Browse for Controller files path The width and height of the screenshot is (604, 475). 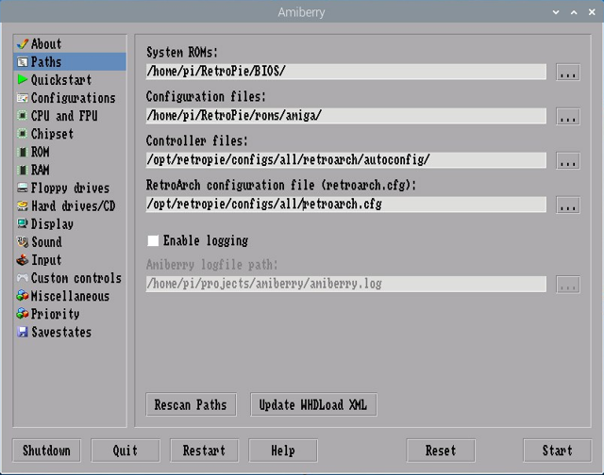568,161
